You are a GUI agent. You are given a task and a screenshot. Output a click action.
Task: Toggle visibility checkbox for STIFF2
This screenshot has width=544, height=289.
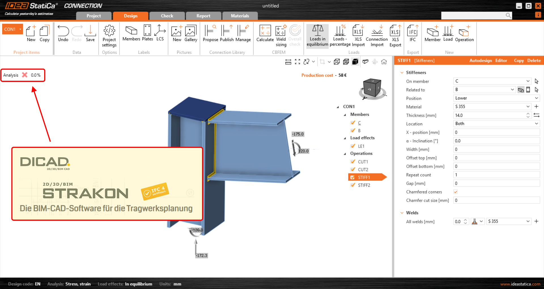[x=353, y=185]
